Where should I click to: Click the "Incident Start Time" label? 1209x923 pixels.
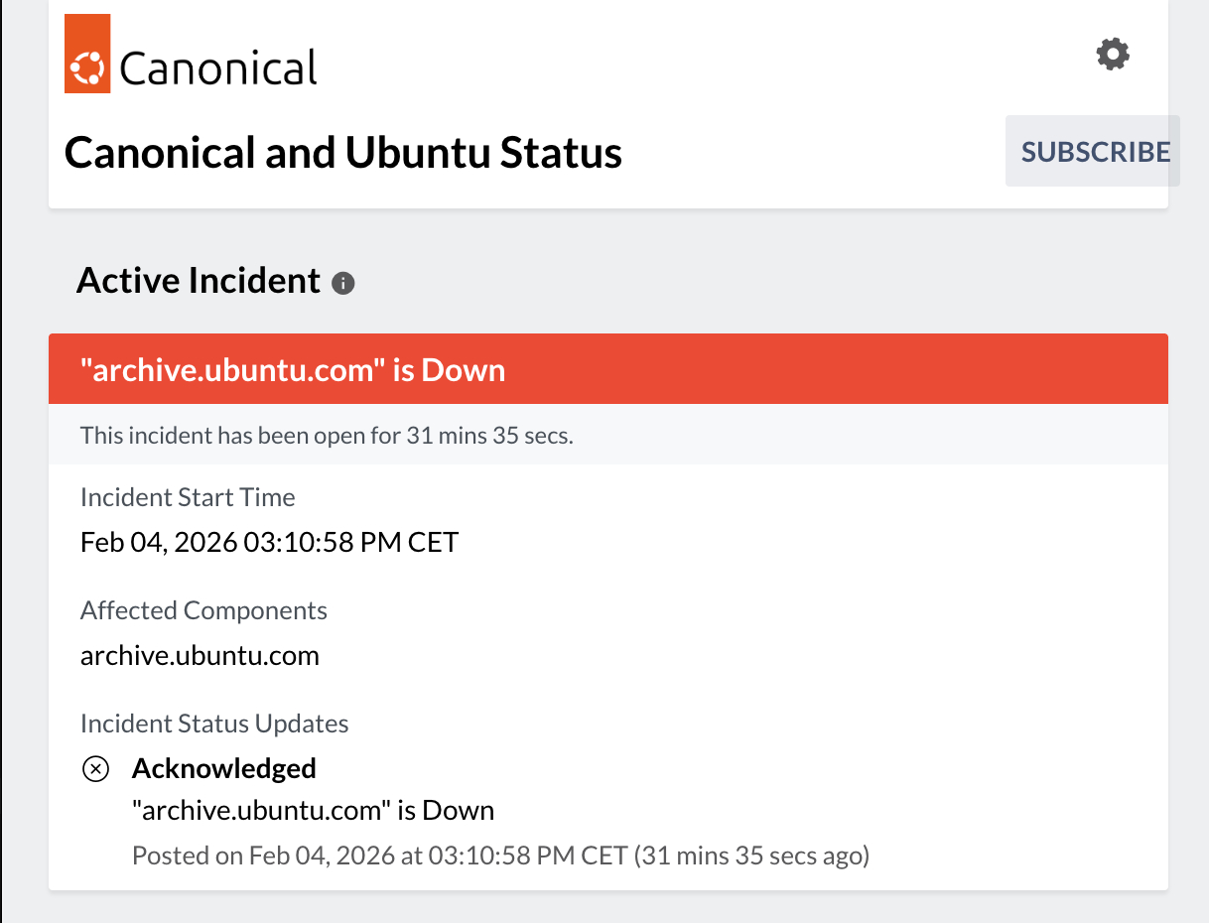[x=188, y=496]
